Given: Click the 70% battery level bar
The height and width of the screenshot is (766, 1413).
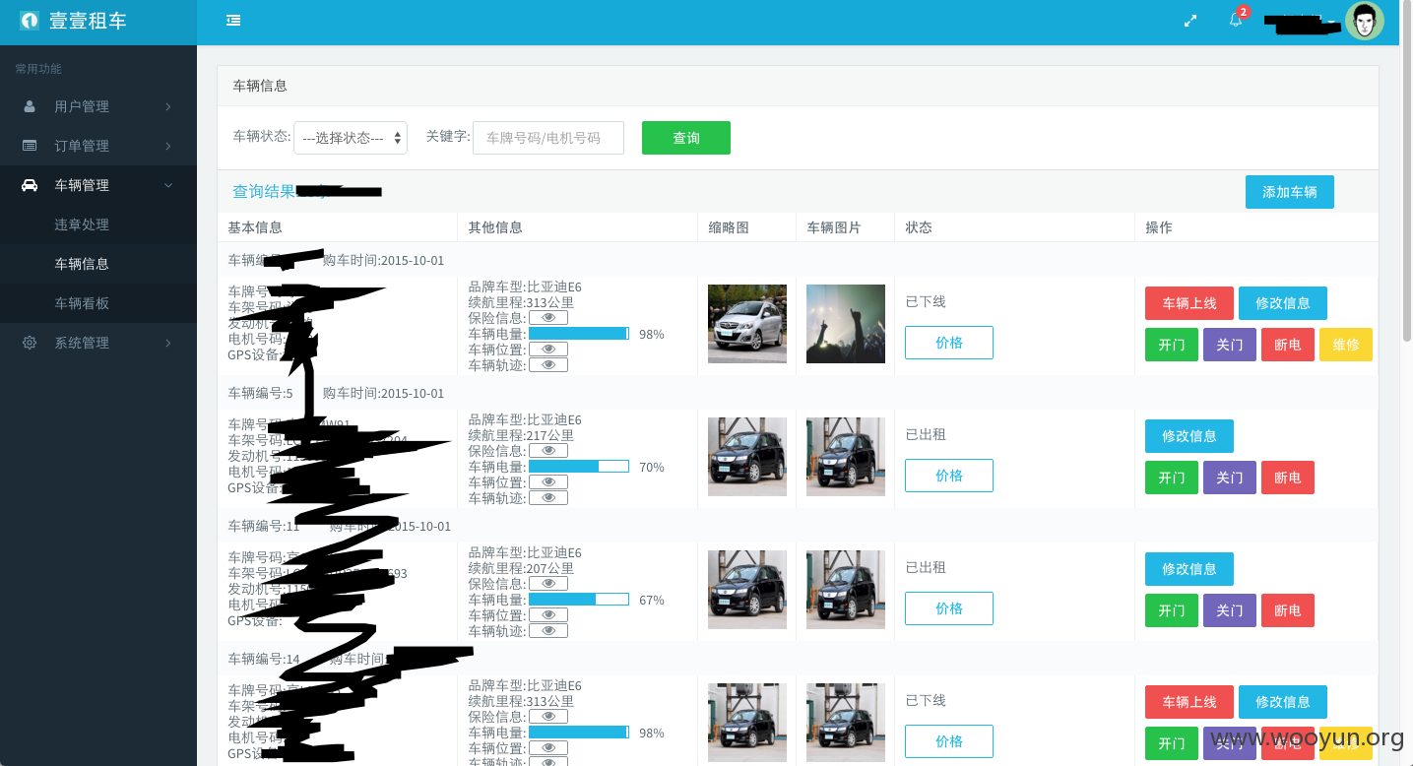Looking at the screenshot, I should coord(579,467).
